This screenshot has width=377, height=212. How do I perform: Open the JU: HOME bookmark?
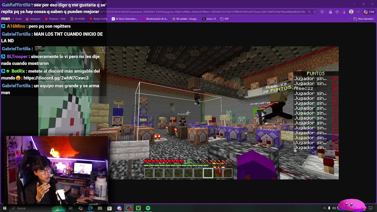tap(77, 19)
